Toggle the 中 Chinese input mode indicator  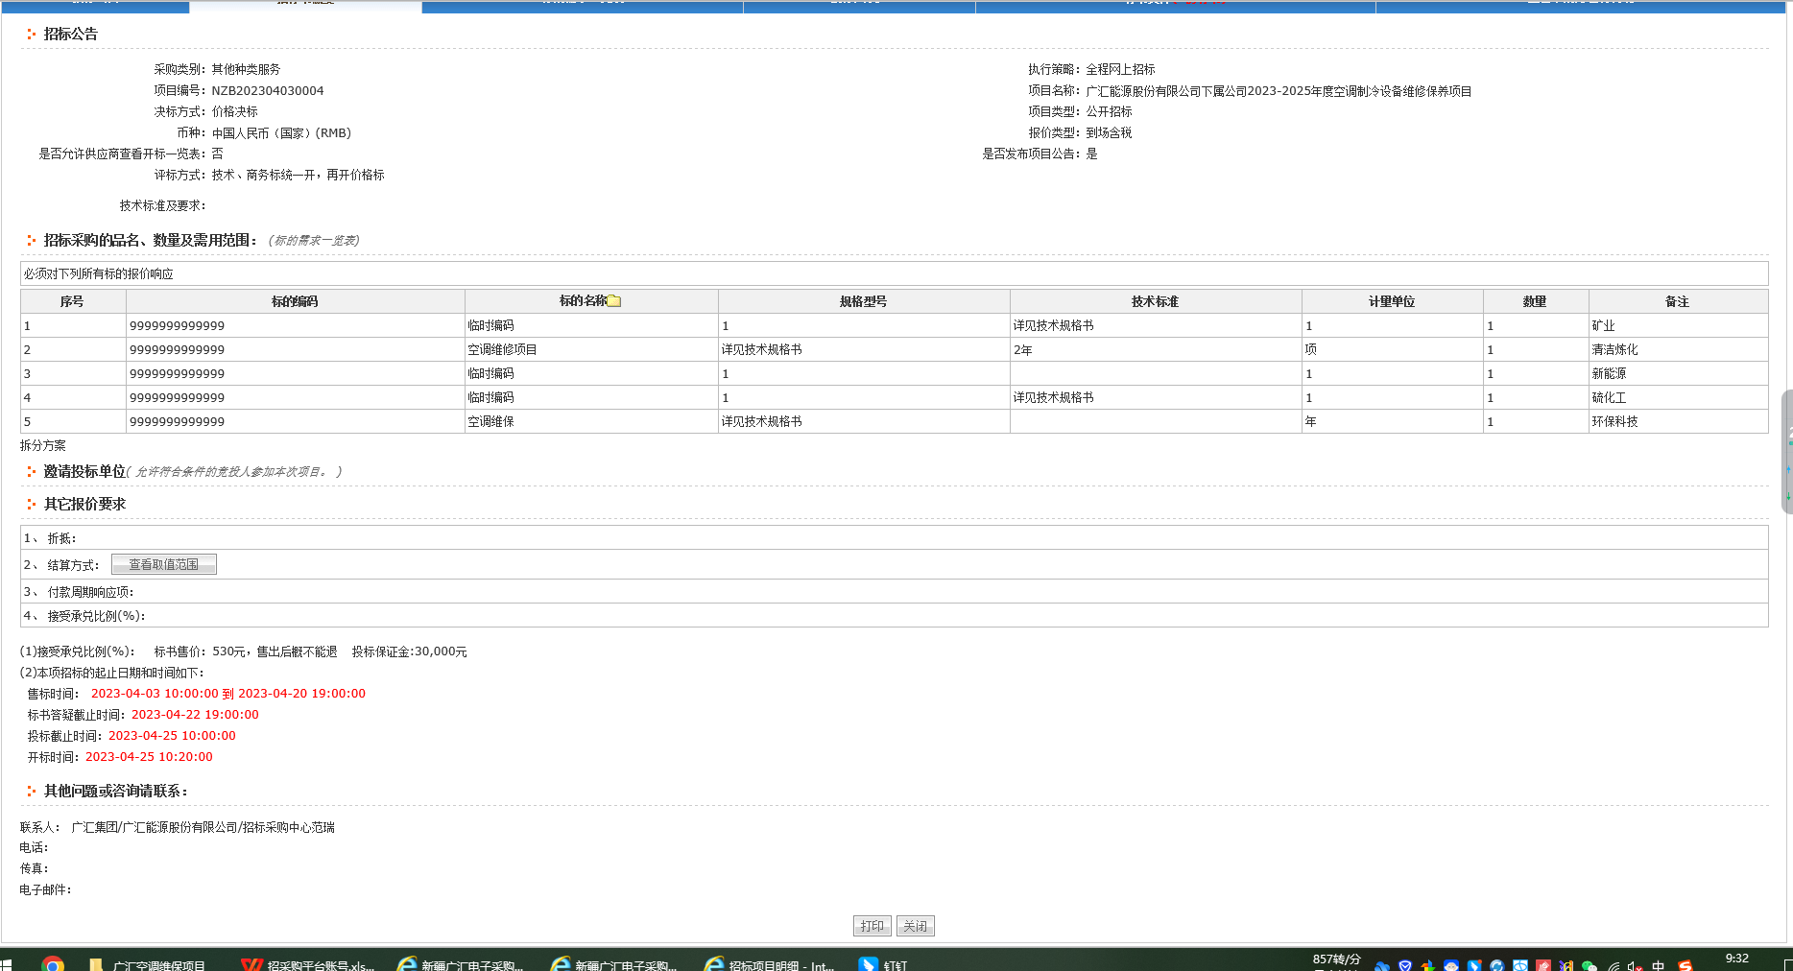coord(1659,966)
